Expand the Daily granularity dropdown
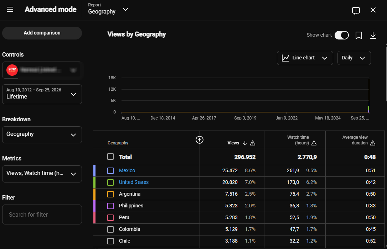Screen dimensions: 387x249 coord(354,58)
